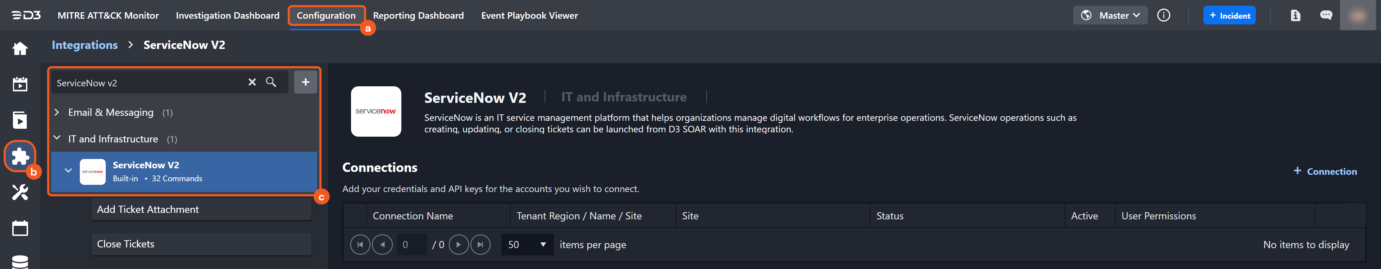Open the Investigation Dashboard tab
This screenshot has height=269, width=1381.
click(227, 15)
